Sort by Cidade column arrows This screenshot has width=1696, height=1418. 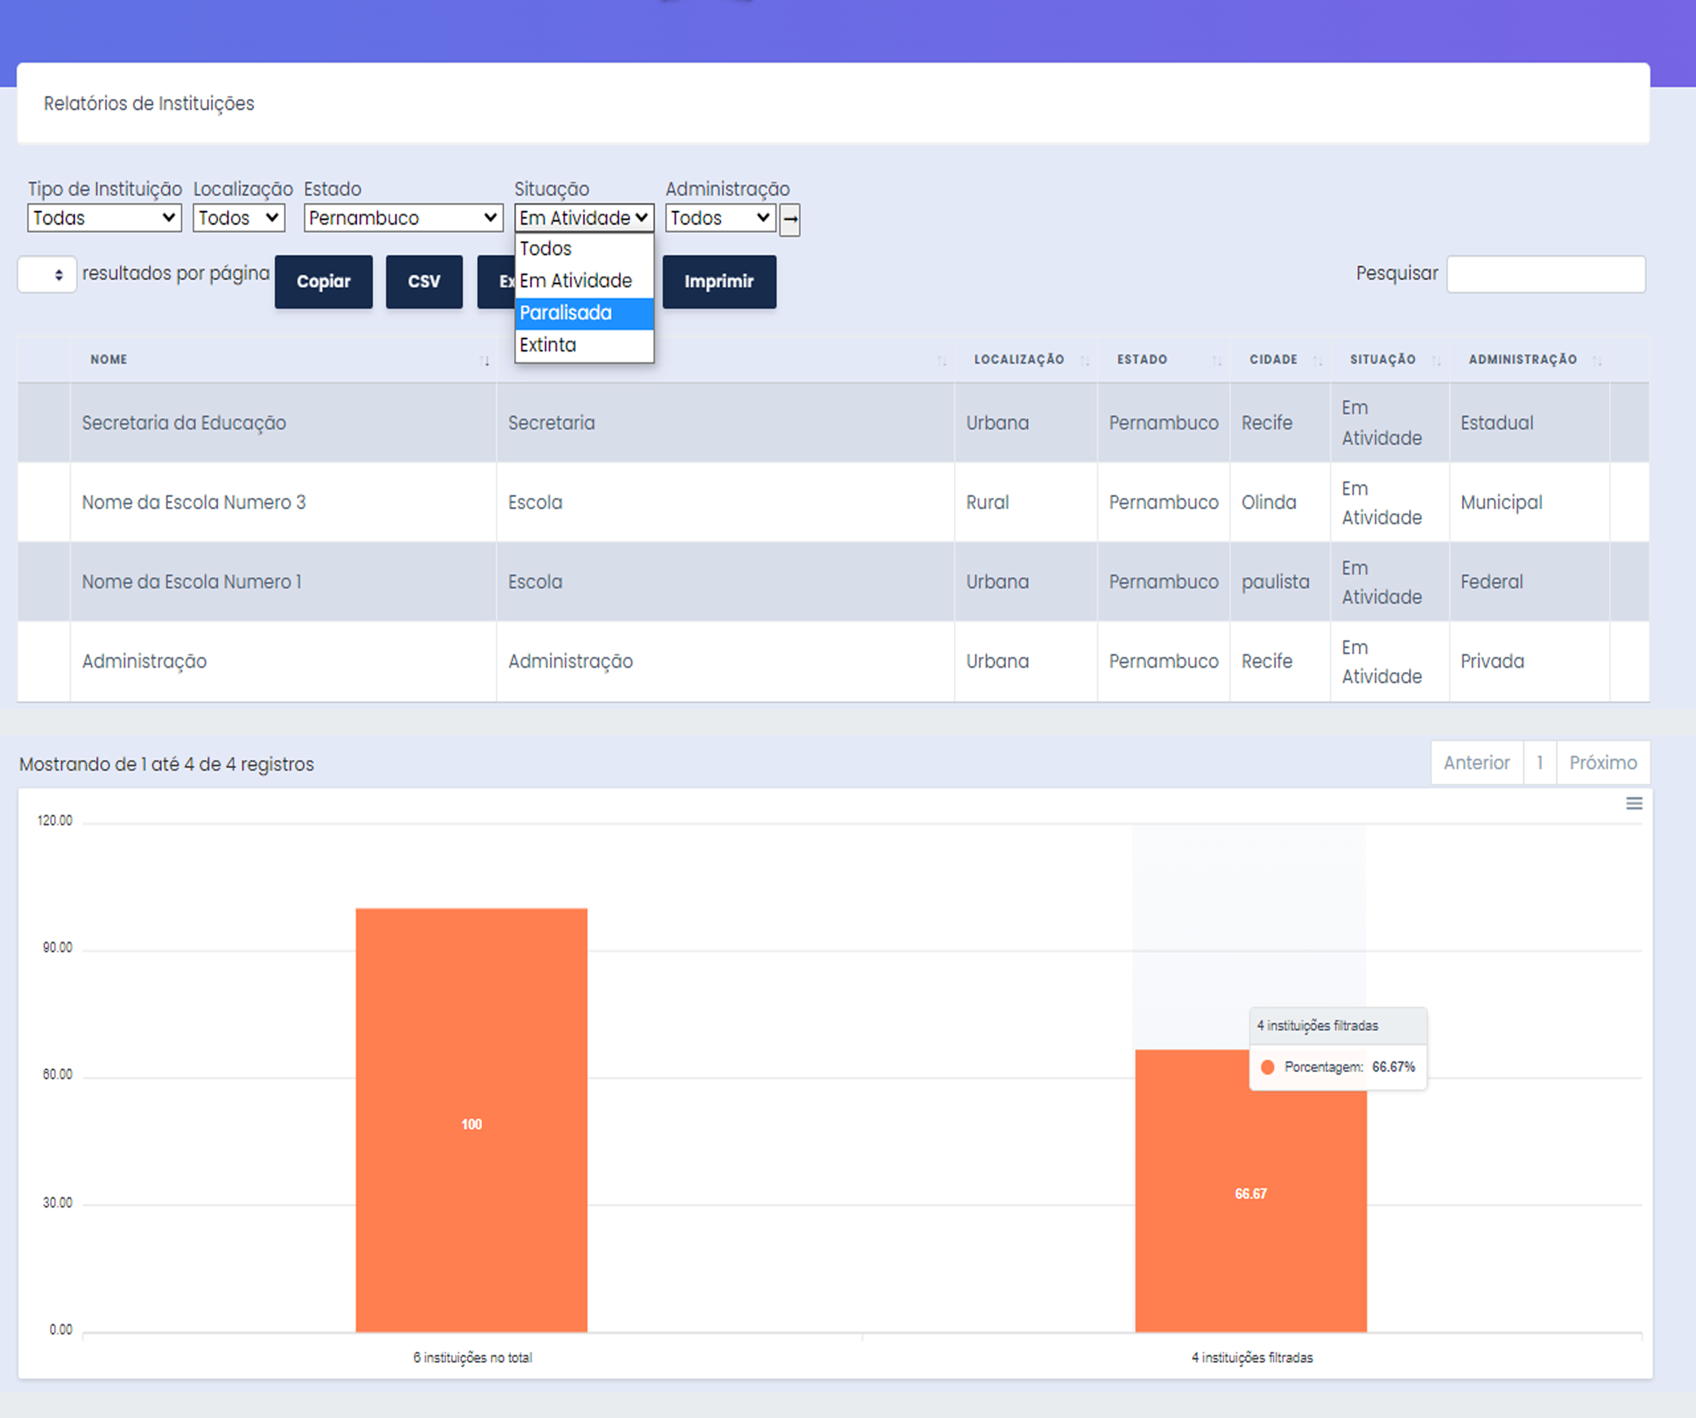tap(1317, 360)
